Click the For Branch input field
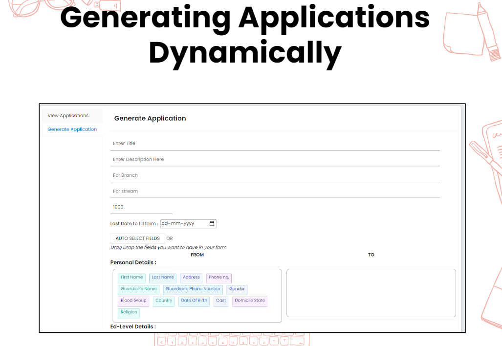The width and height of the screenshot is (502, 346). tap(275, 175)
